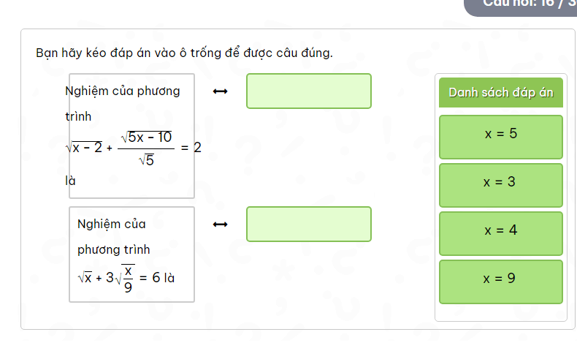Choose the x = 9 answer tile
577x351 pixels.
[x=500, y=280]
